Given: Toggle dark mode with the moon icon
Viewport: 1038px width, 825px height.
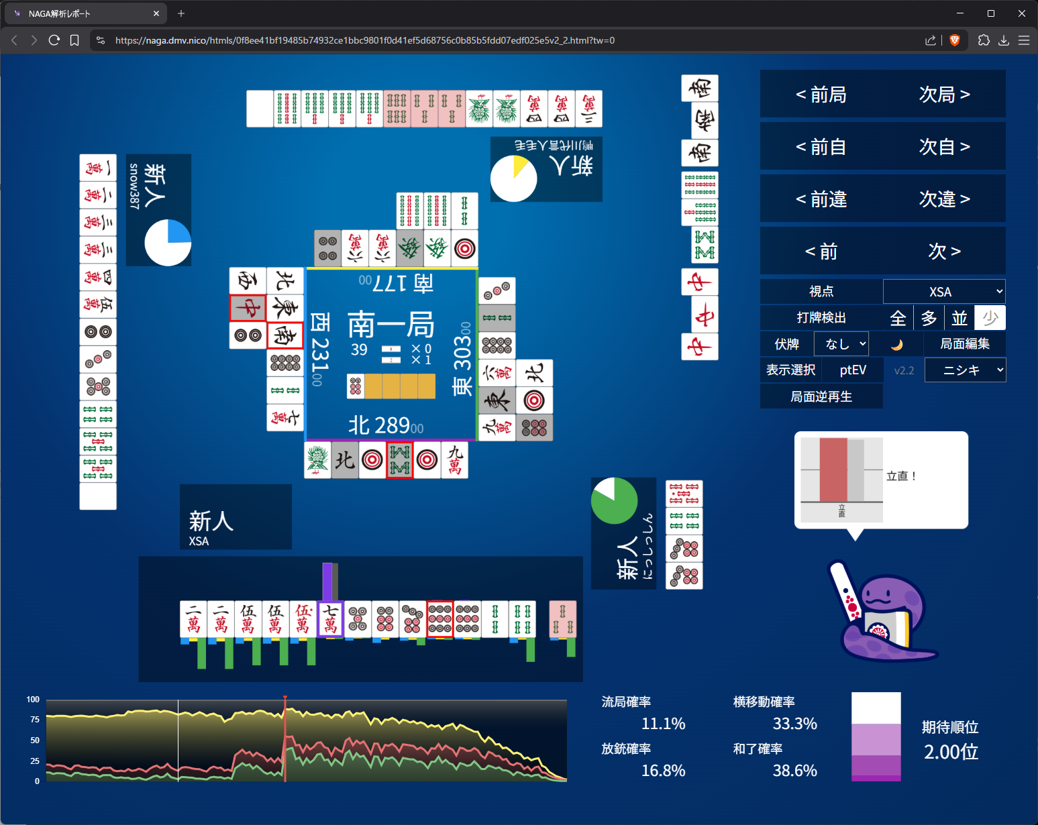Looking at the screenshot, I should point(896,345).
